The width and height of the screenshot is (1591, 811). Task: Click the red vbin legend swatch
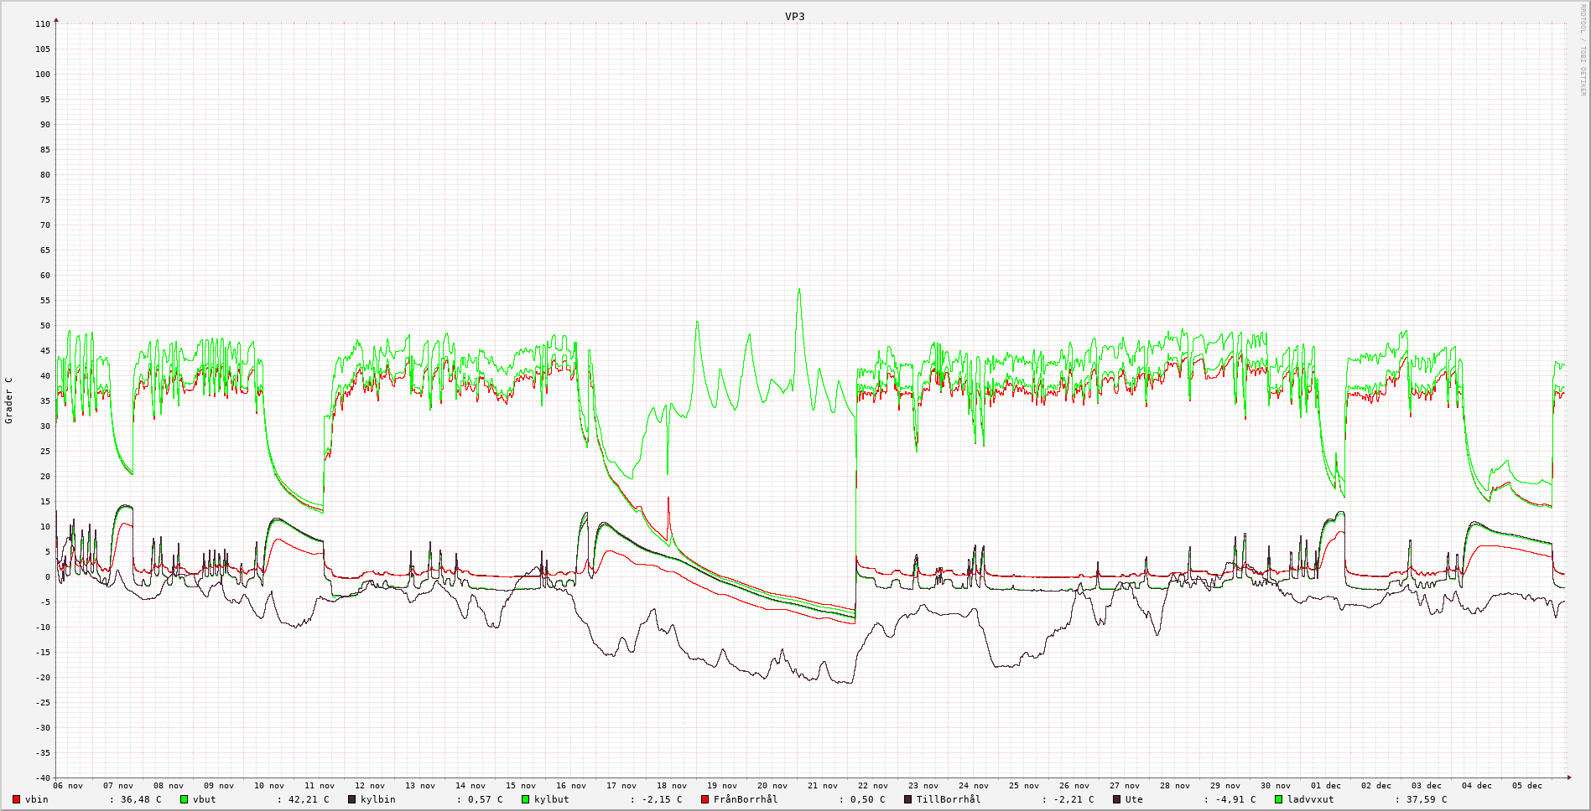[x=16, y=799]
